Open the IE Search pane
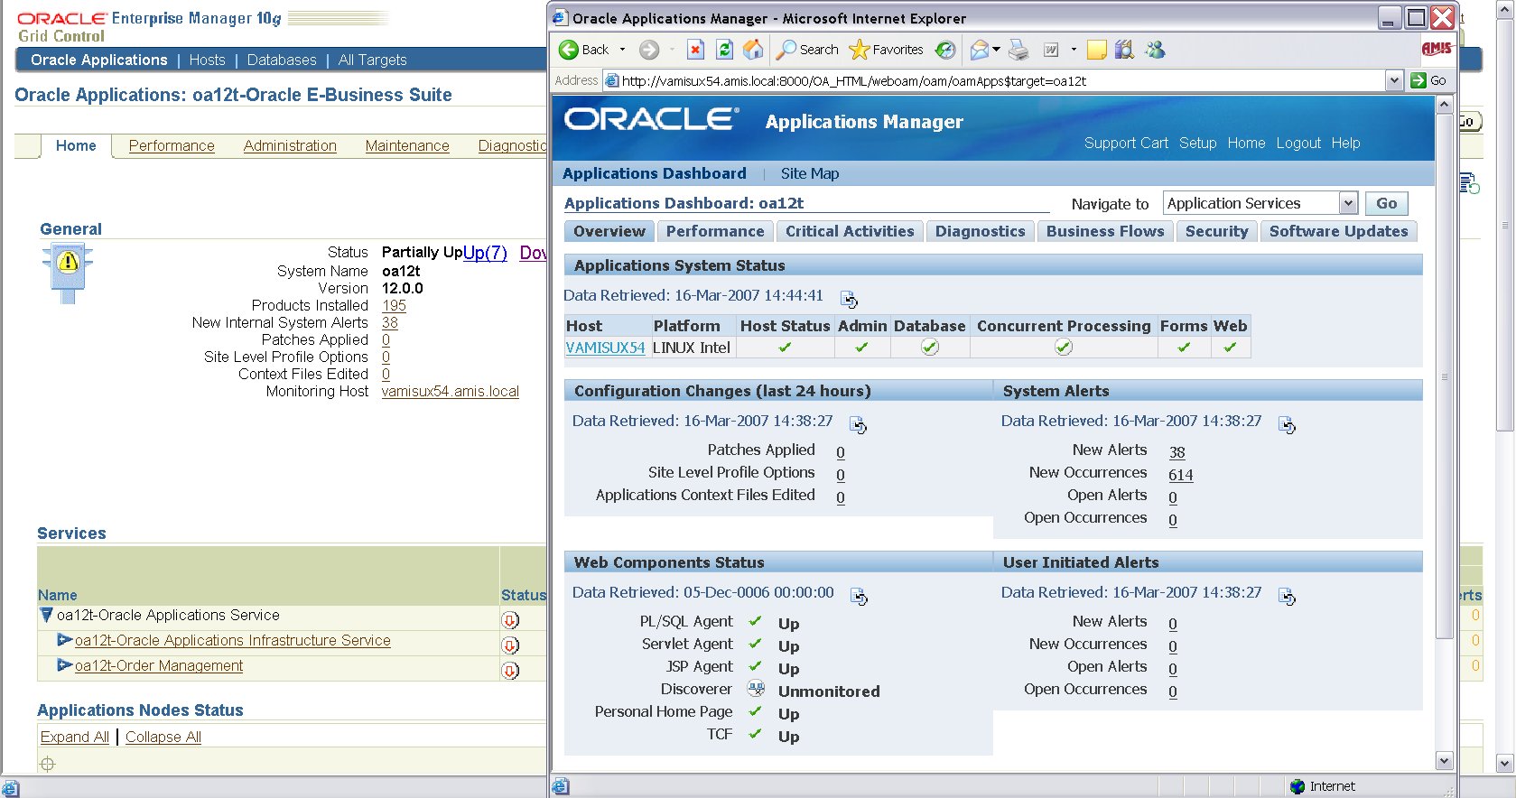This screenshot has height=798, width=1516. click(x=808, y=50)
